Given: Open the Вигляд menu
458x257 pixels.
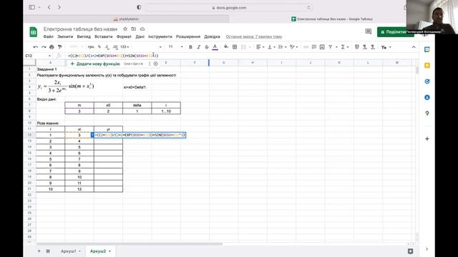Looking at the screenshot, I should coord(84,36).
